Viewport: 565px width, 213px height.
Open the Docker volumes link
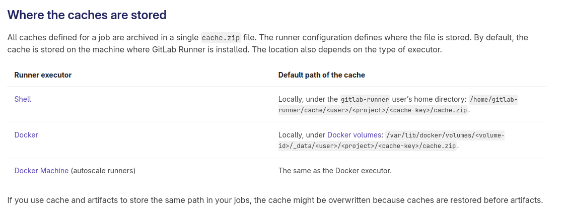click(355, 135)
